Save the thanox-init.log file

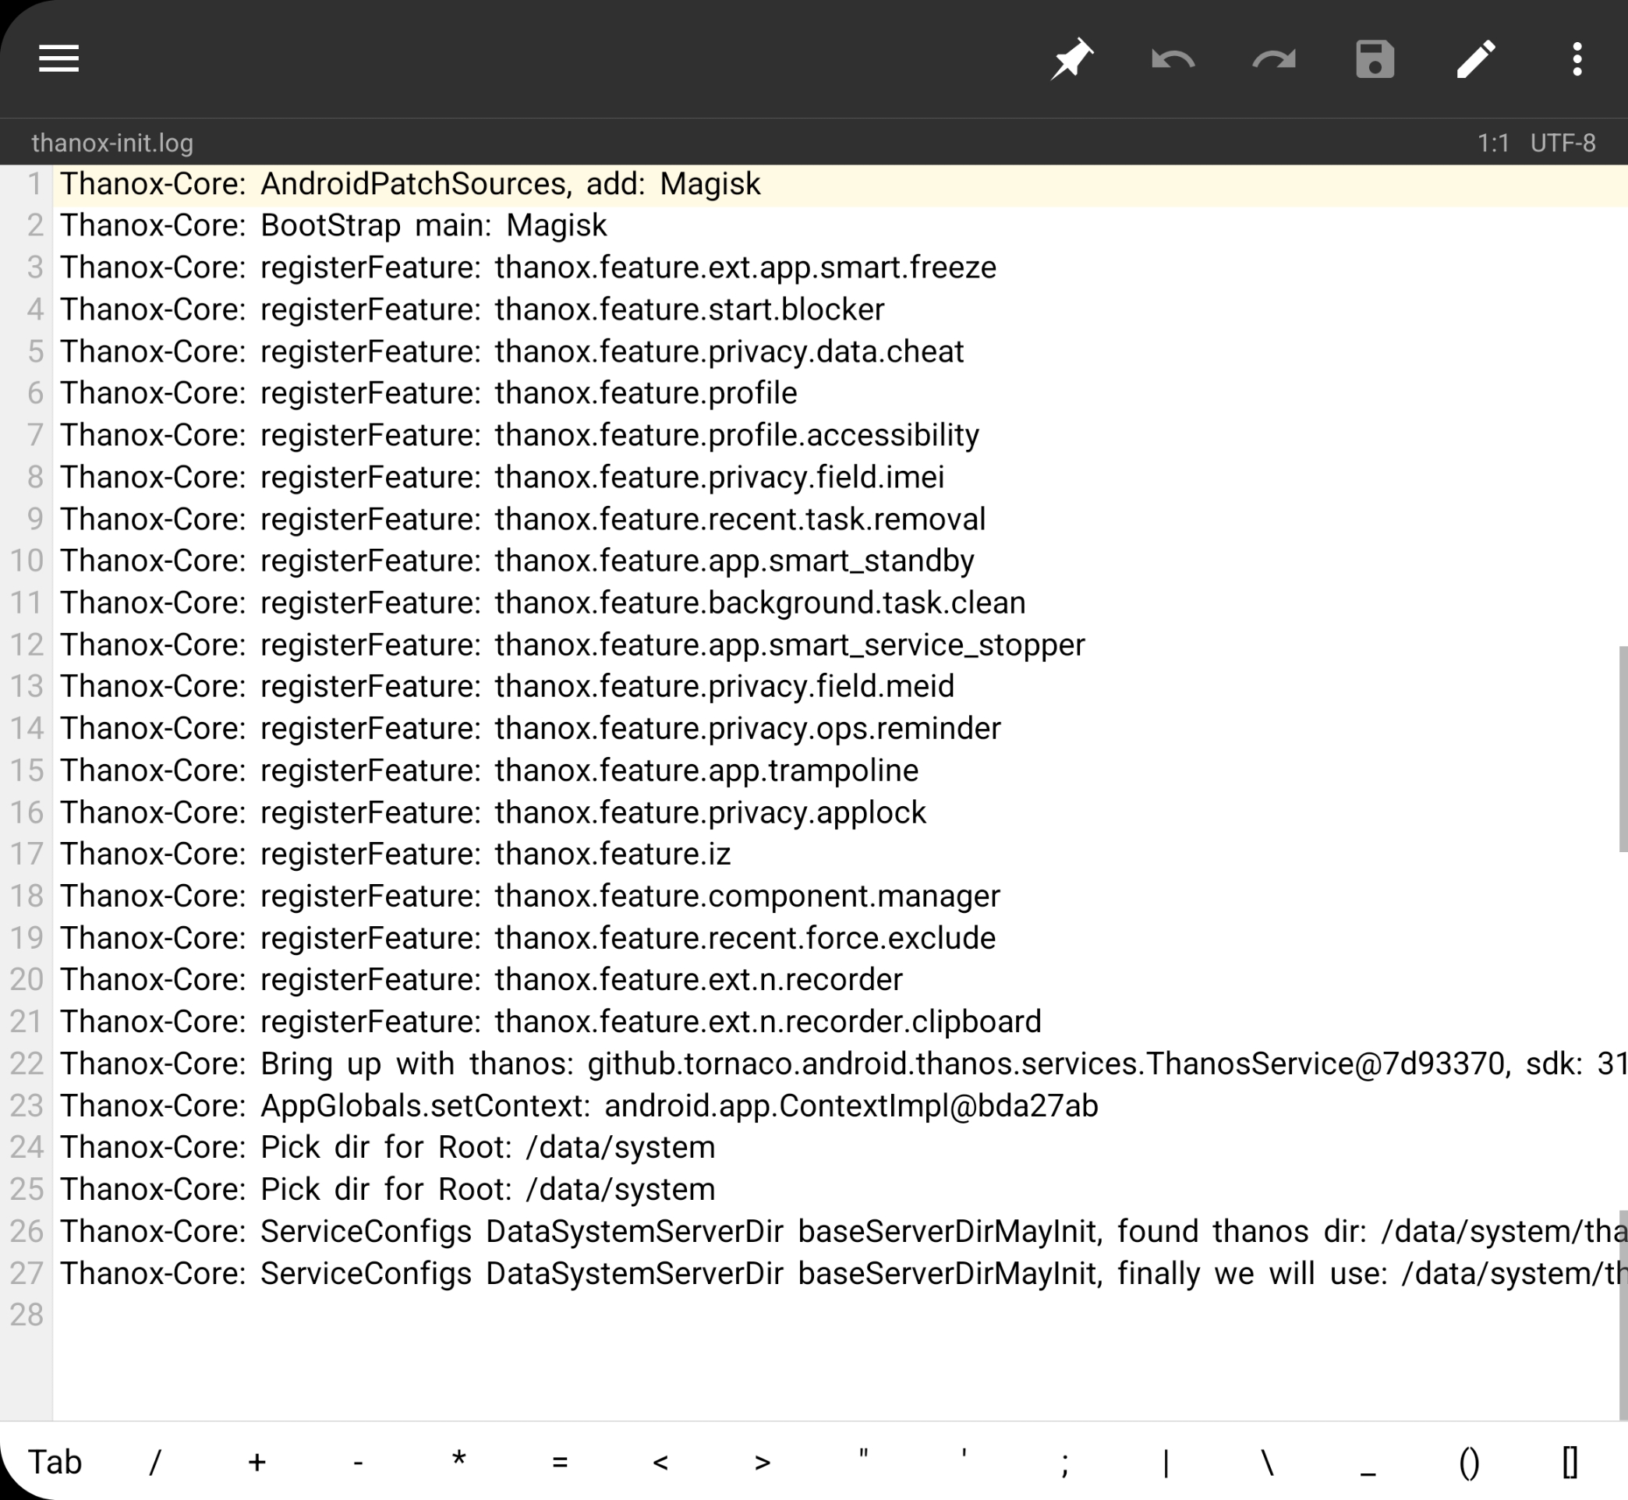coord(1374,58)
